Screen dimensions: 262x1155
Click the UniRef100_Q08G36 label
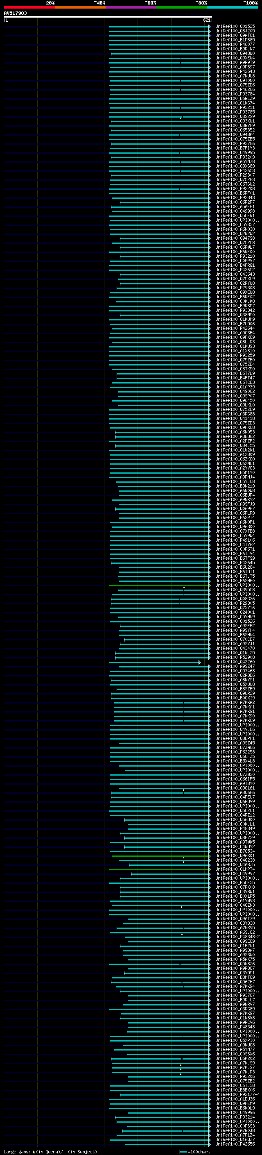click(x=235, y=599)
